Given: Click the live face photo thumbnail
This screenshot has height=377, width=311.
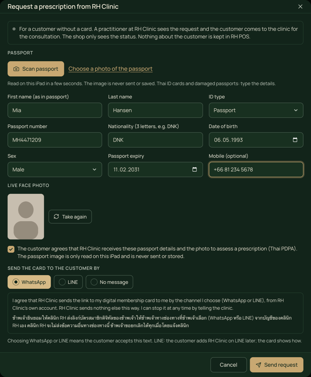Looking at the screenshot, I should click(x=26, y=217).
